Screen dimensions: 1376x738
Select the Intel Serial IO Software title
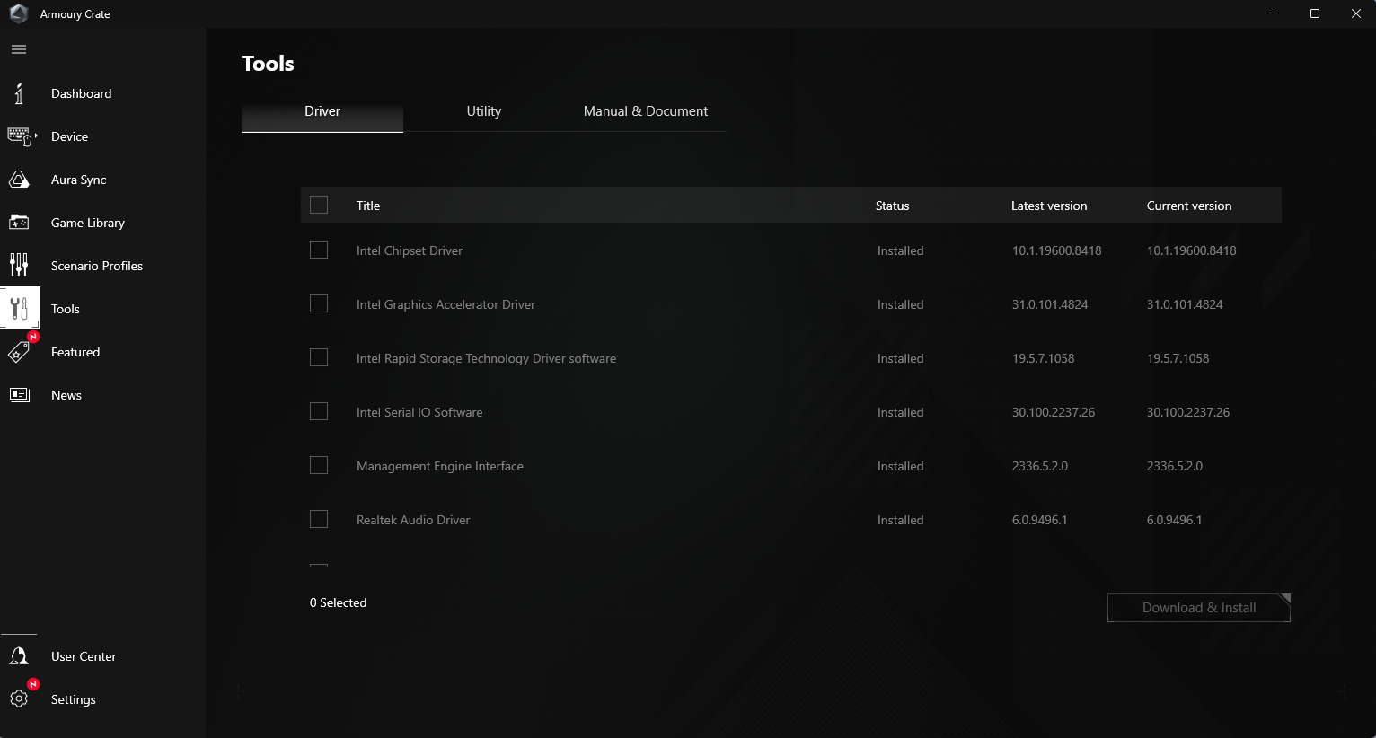click(419, 412)
